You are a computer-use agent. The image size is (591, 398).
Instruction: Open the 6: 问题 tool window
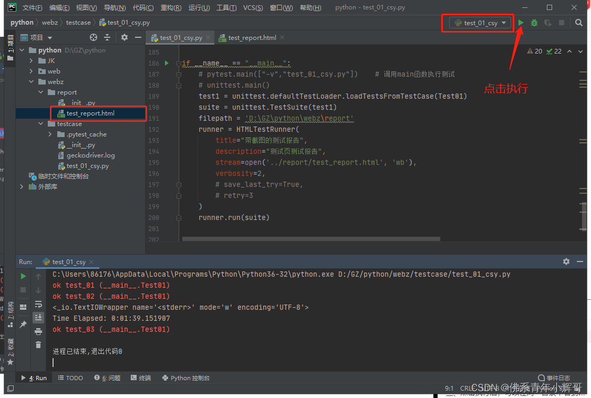click(107, 378)
